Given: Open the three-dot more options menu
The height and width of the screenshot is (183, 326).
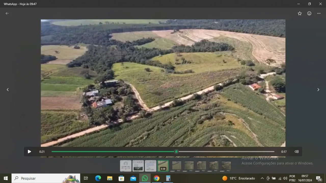Looking at the screenshot, I should click(x=319, y=13).
